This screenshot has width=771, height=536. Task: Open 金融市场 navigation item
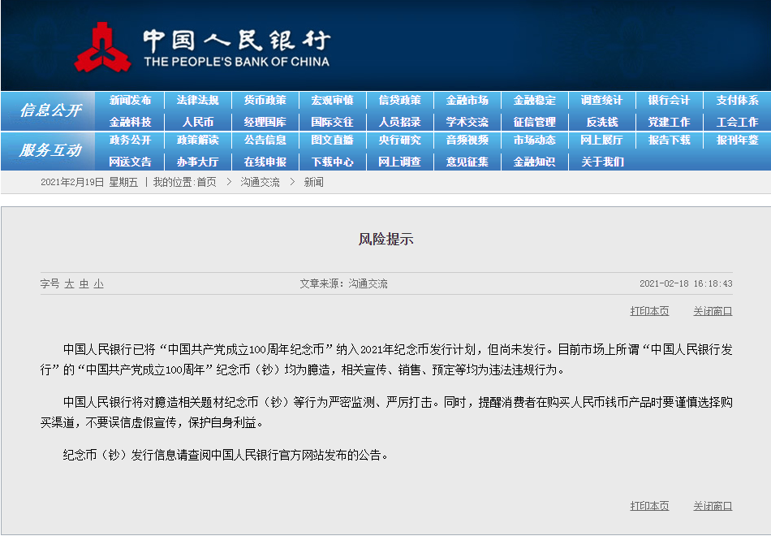pos(467,101)
